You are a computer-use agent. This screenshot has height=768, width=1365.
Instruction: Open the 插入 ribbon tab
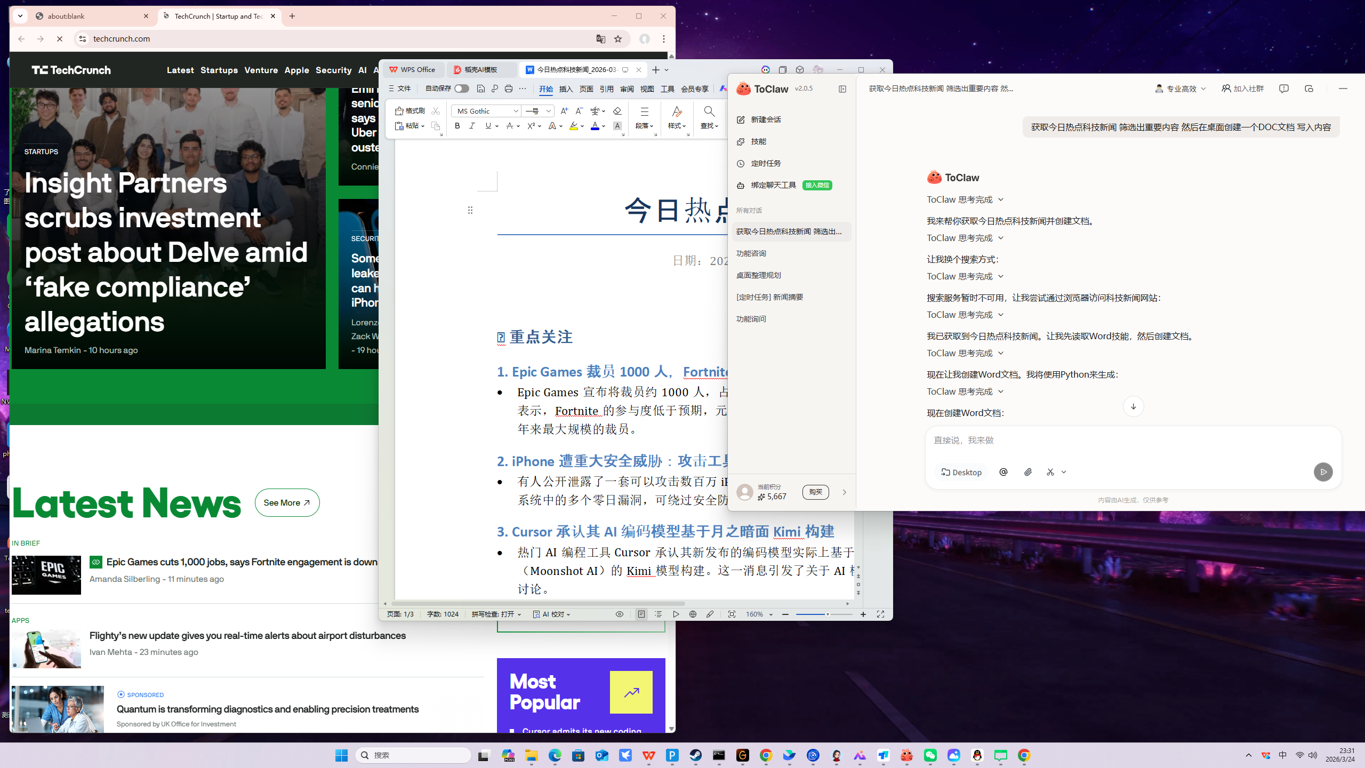[566, 89]
